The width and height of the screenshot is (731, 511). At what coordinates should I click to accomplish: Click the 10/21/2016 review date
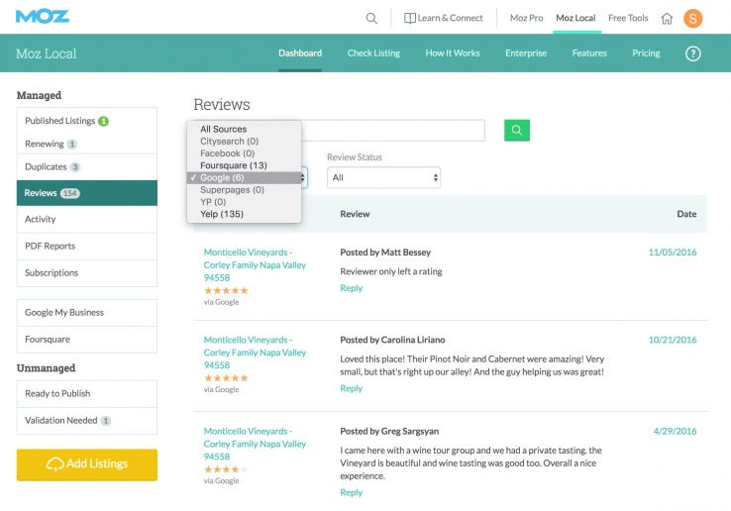673,340
